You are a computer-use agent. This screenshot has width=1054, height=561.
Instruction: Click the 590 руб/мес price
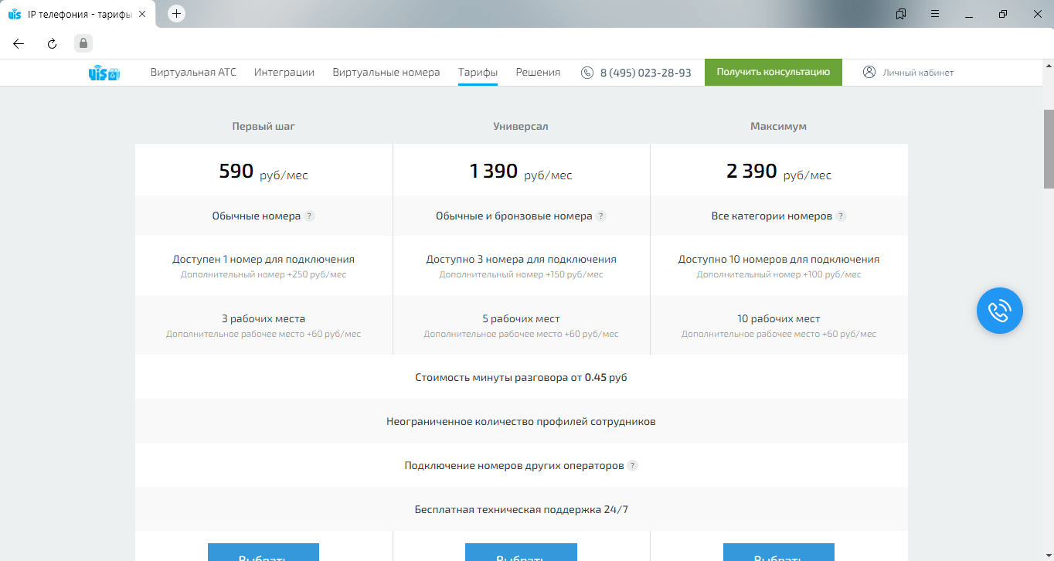point(263,172)
